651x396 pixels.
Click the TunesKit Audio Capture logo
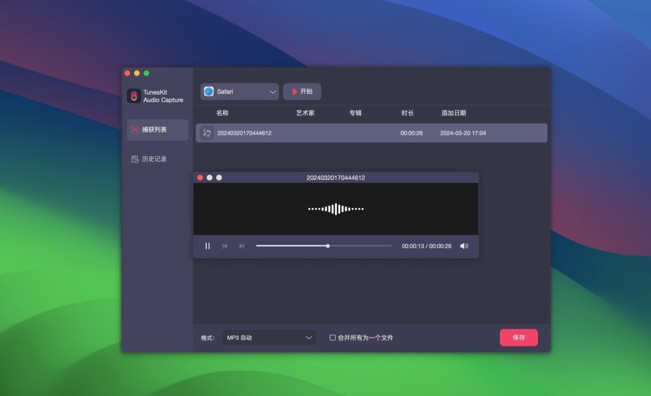(x=134, y=95)
